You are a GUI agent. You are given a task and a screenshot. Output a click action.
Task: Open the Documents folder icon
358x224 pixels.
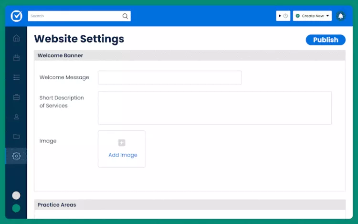(17, 136)
